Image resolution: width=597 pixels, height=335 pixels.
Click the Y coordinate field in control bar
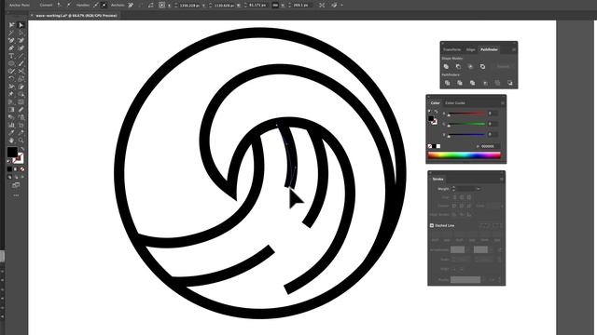tap(224, 6)
